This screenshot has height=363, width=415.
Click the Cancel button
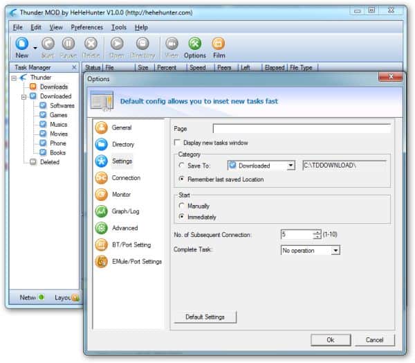tap(374, 340)
